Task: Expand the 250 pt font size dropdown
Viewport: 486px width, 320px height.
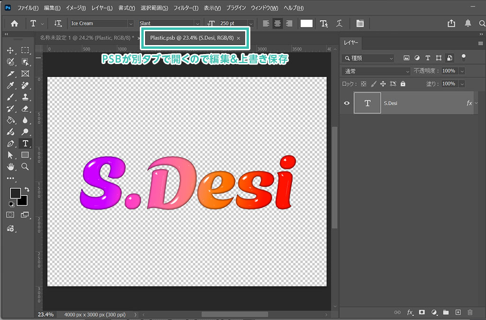Action: [x=250, y=23]
